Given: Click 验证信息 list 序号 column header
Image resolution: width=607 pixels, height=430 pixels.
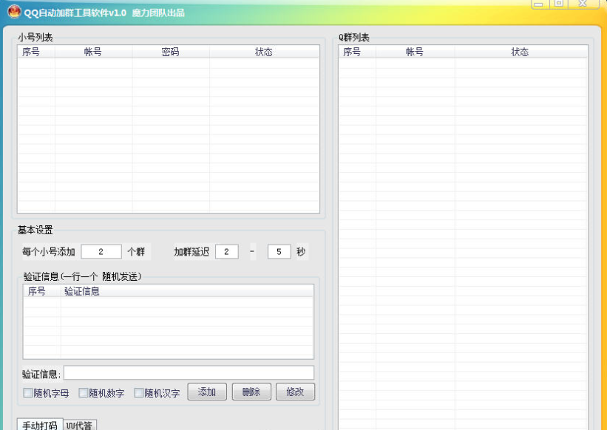Looking at the screenshot, I should point(42,291).
